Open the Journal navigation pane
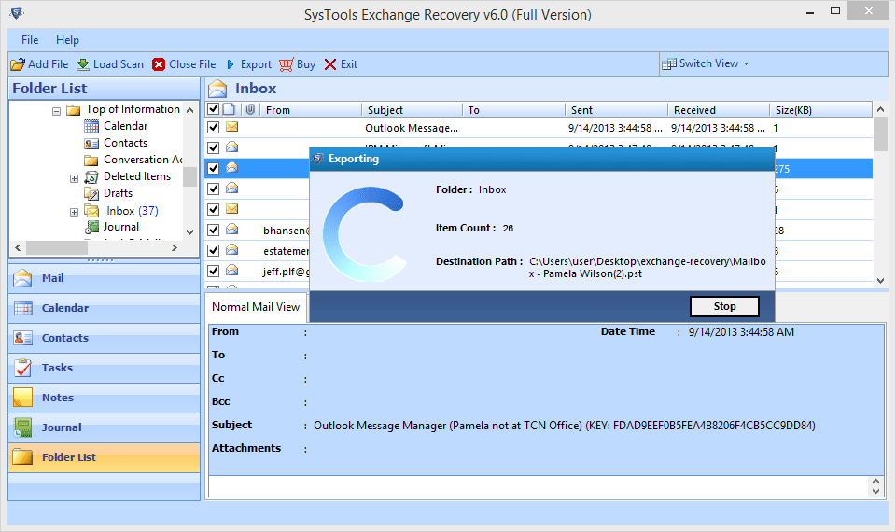The width and height of the screenshot is (896, 532). [x=104, y=427]
